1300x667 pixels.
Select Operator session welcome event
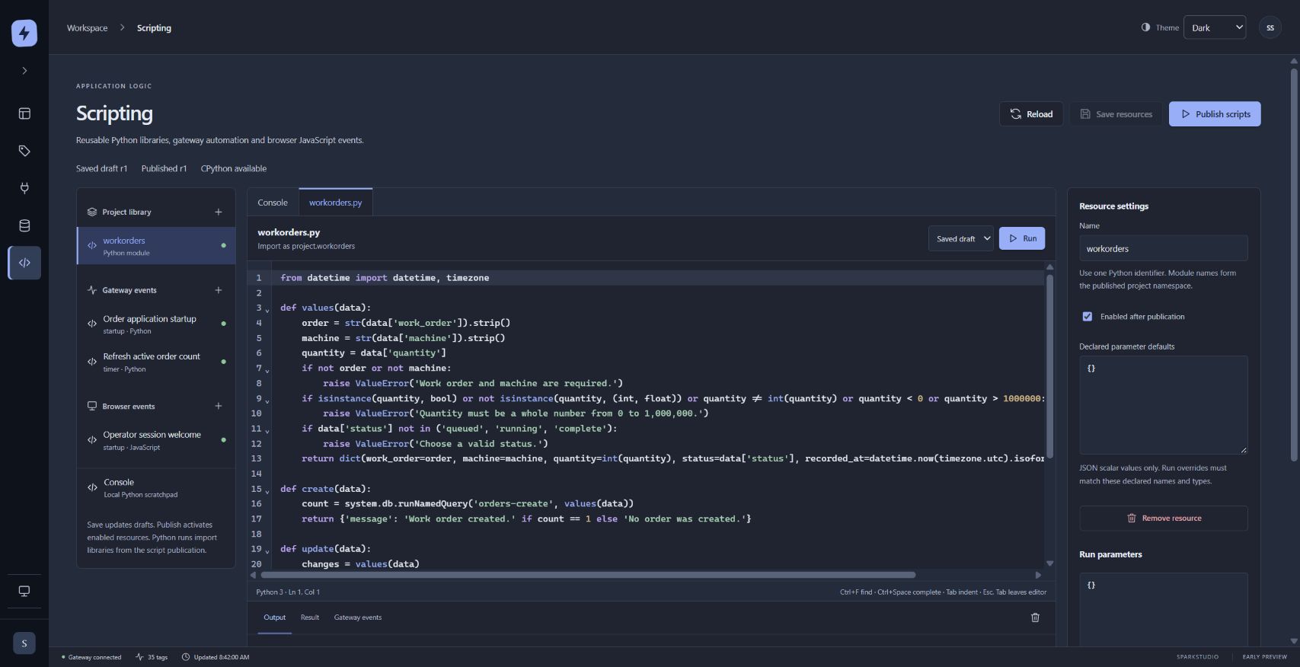pyautogui.click(x=156, y=441)
